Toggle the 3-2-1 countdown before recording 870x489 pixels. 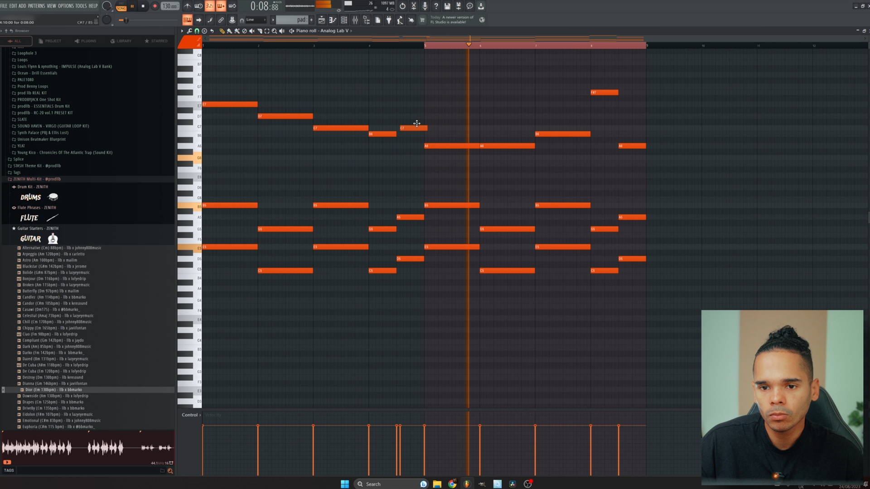click(209, 6)
